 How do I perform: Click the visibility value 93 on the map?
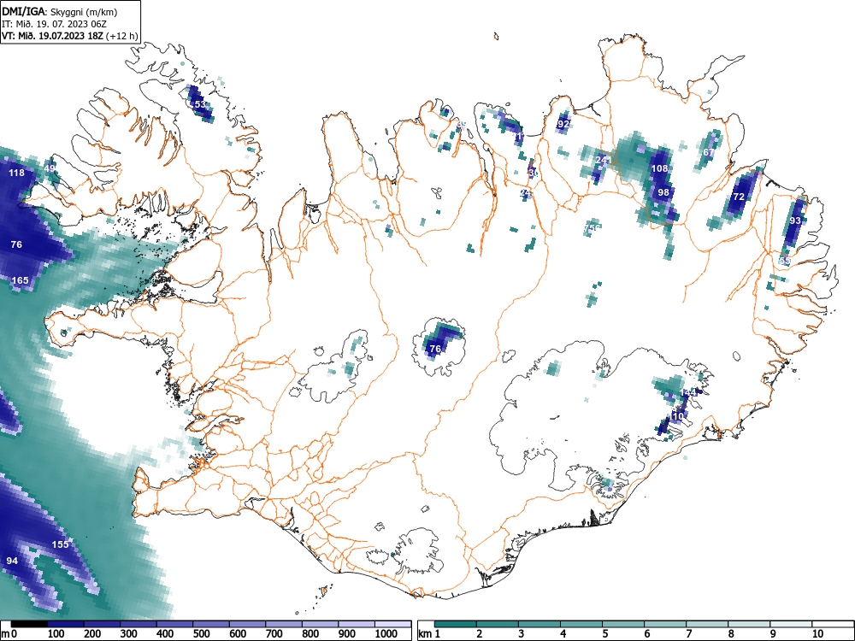[x=795, y=221]
